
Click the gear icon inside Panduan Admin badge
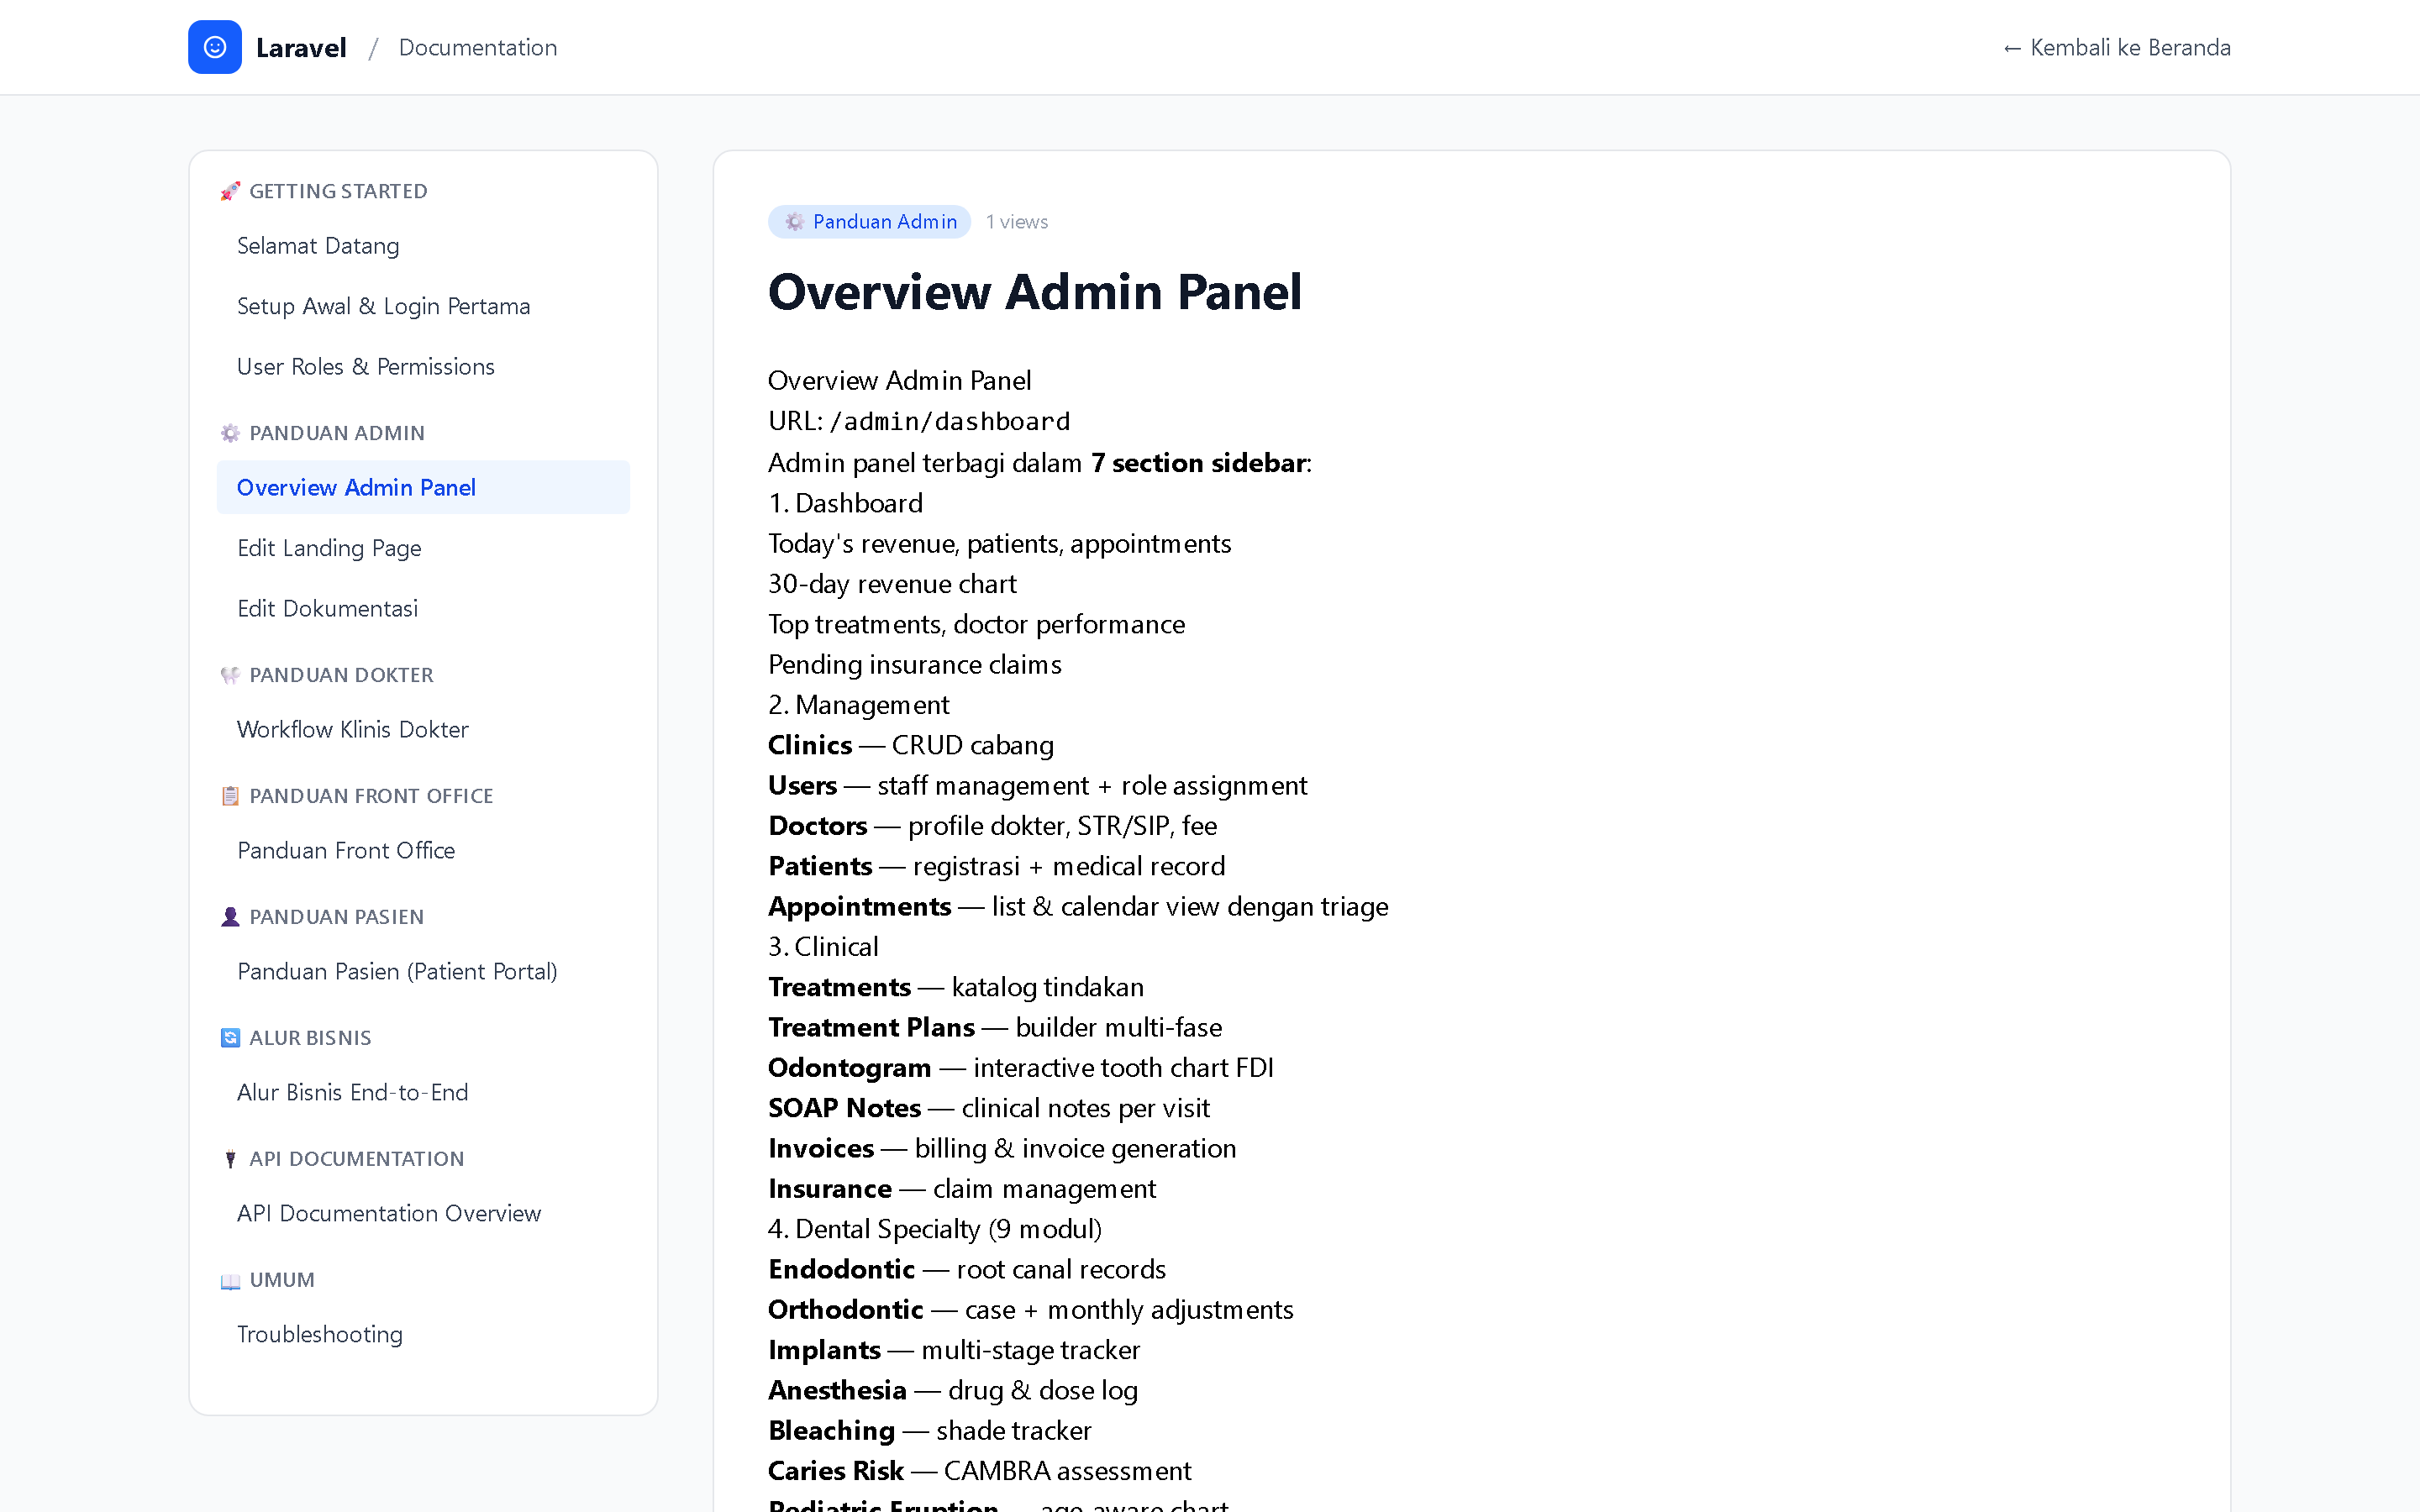[x=794, y=222]
